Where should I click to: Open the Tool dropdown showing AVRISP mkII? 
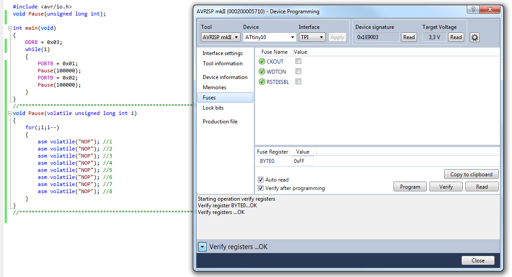coord(221,37)
